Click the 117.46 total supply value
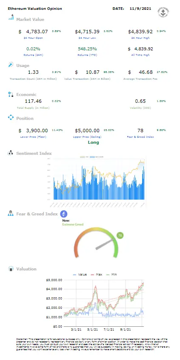The height and width of the screenshot is (360, 180). (x=33, y=101)
